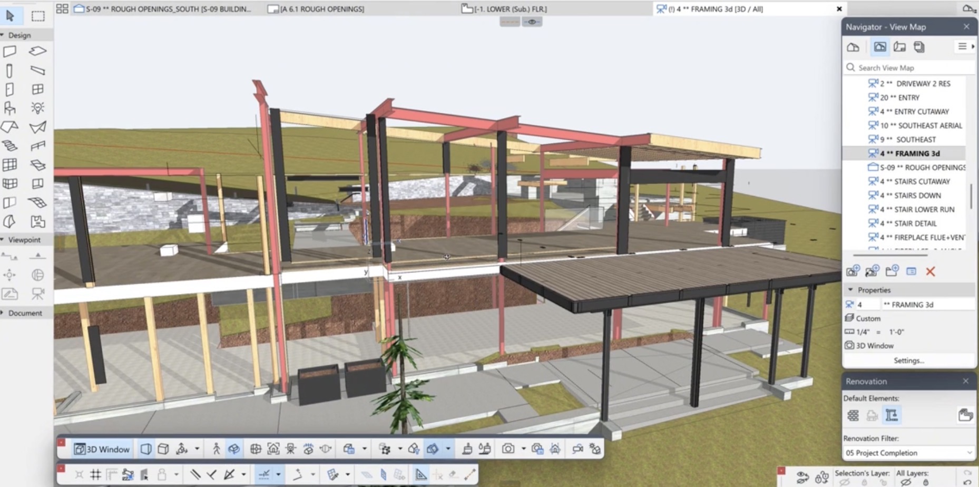Click the Camera tool under Viewpoint
Screen dimensions: 979x487
37,294
